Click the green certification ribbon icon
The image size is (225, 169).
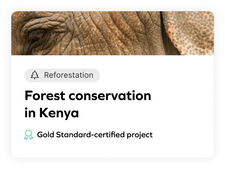(x=28, y=135)
